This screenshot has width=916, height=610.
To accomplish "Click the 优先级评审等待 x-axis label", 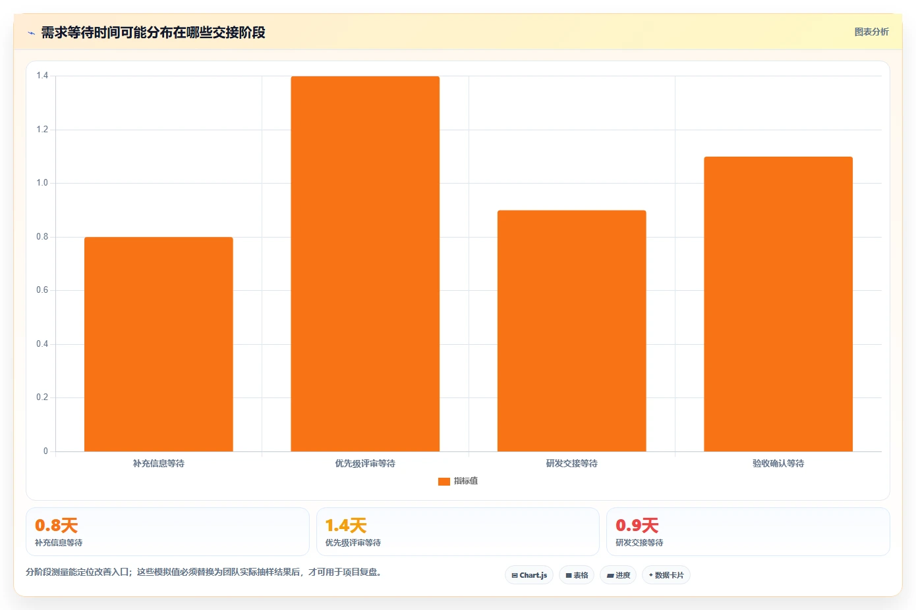I will point(365,463).
